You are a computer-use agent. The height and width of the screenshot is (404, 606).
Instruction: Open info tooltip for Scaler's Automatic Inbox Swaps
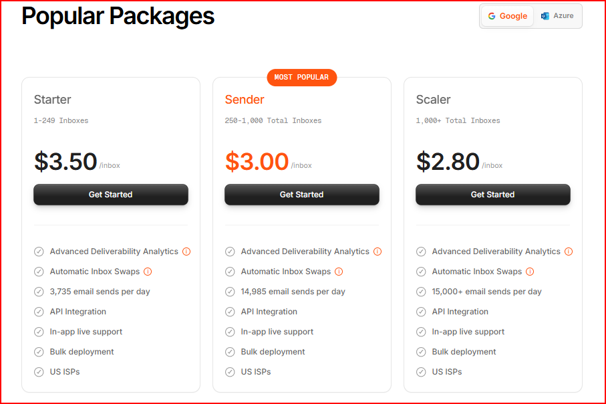(x=530, y=272)
